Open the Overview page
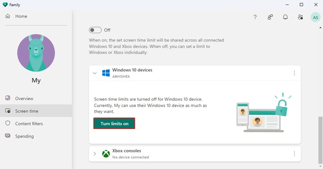This screenshot has height=169, width=323. click(36, 99)
